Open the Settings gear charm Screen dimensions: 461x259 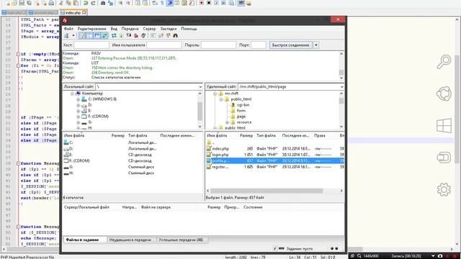444,189
